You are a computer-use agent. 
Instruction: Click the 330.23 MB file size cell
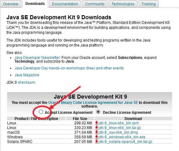pos(83,128)
